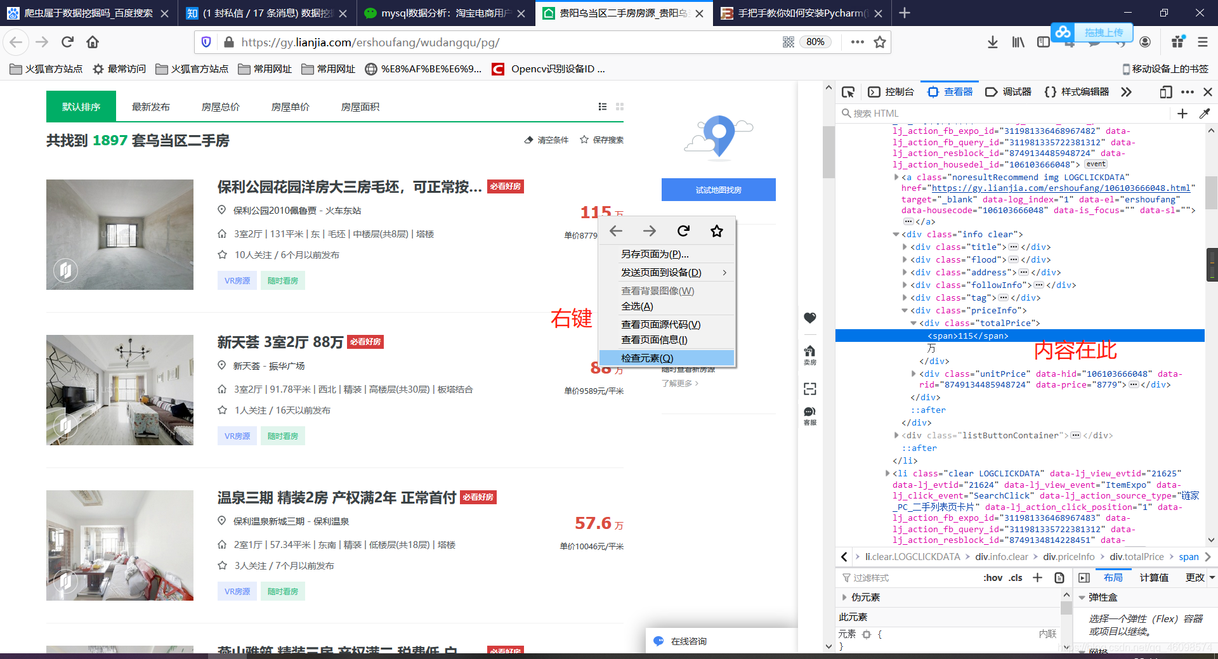The image size is (1218, 659).
Task: Click the 清空条件 link above listings
Action: click(552, 140)
